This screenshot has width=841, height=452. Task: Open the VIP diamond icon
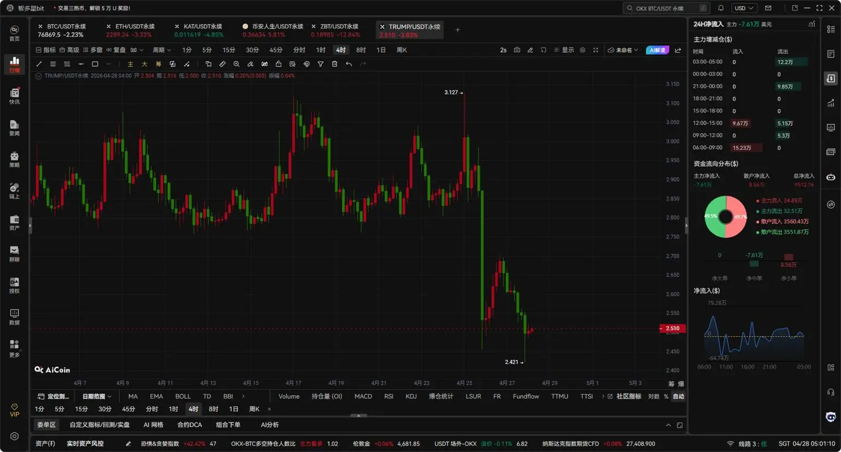[14, 410]
